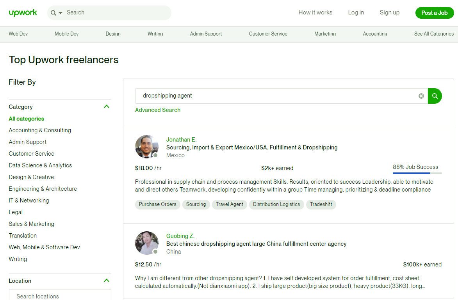Collapse the Category filter section
458x300 pixels.
point(107,107)
